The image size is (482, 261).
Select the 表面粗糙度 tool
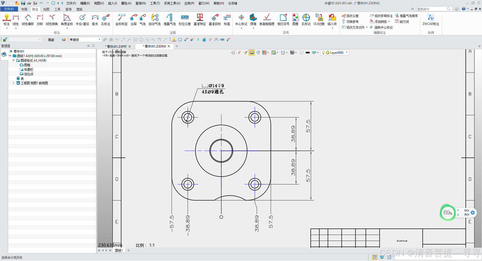(x=267, y=20)
